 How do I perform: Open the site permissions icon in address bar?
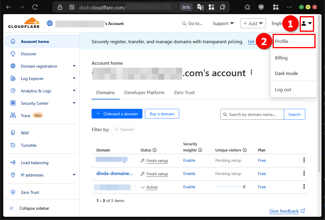pos(72,7)
